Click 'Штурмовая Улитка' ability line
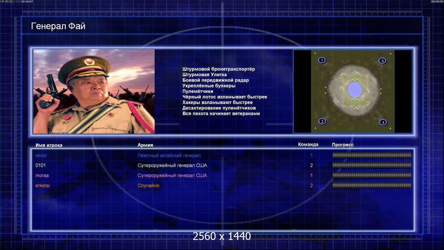The height and width of the screenshot is (250, 444). [205, 75]
